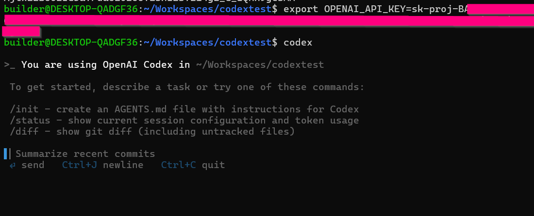Click the /diff command line

coord(152,131)
